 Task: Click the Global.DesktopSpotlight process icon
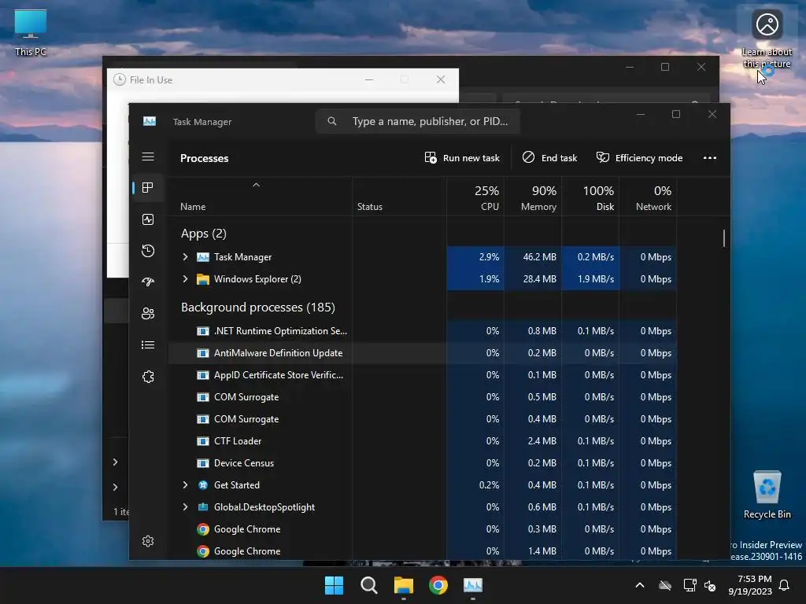pos(203,507)
